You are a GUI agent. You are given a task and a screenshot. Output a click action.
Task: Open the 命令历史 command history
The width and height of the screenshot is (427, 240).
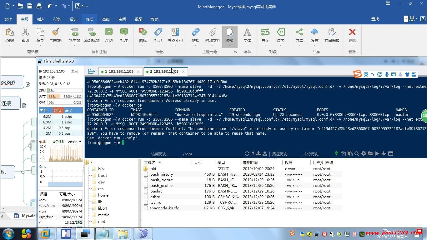311,154
